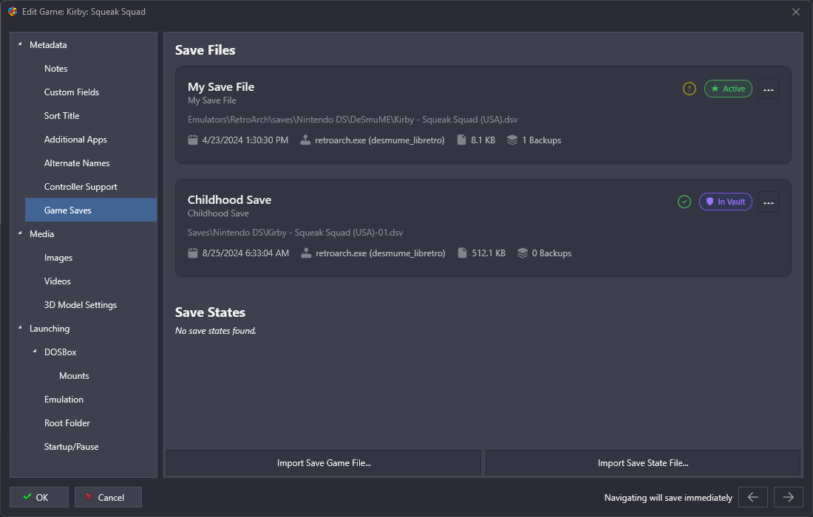
Task: Click Import Save State File button
Action: point(643,462)
